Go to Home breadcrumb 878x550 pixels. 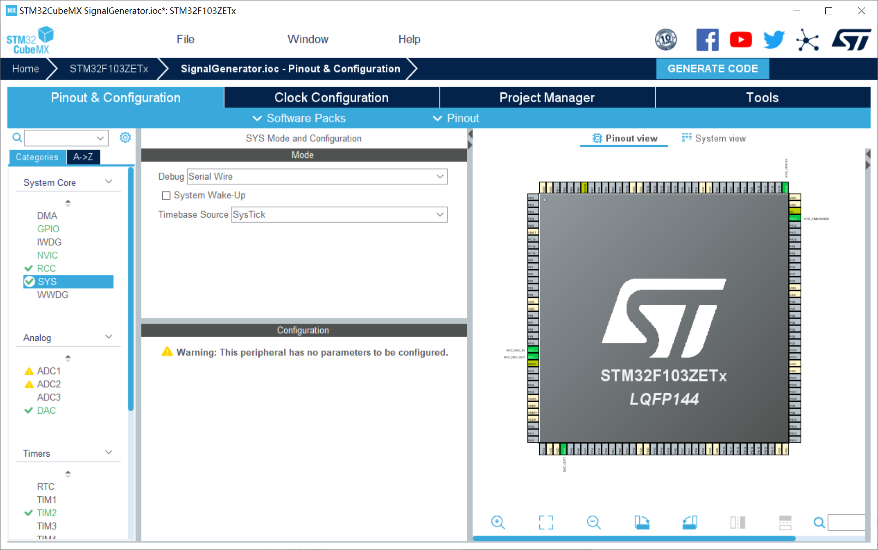(x=25, y=69)
